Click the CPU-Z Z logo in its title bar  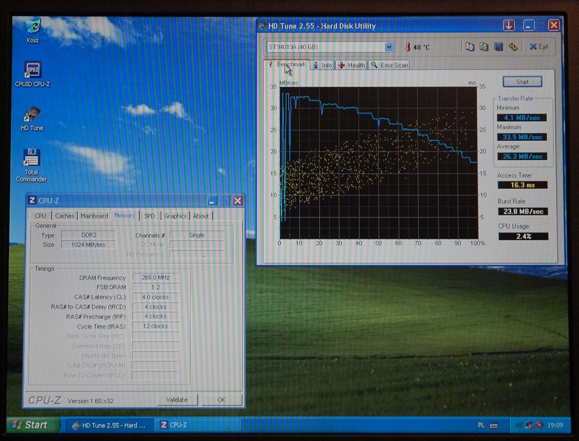pos(32,200)
